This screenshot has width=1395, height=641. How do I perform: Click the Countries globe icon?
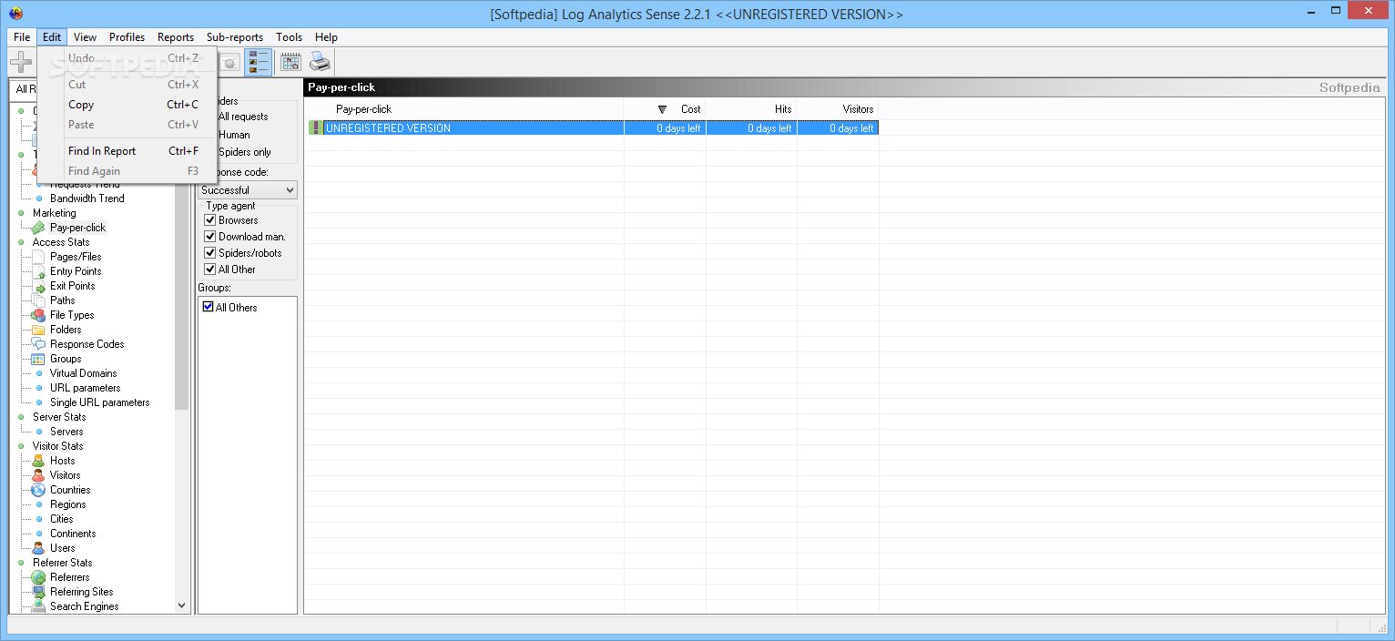point(38,490)
